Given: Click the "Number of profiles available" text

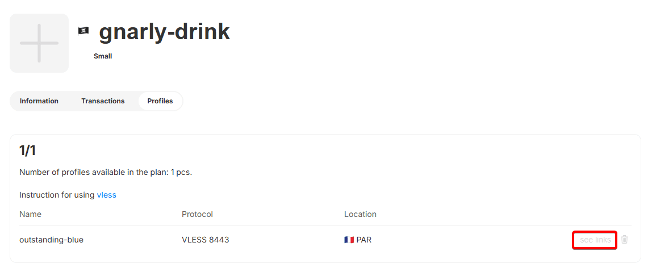Looking at the screenshot, I should coord(106,172).
